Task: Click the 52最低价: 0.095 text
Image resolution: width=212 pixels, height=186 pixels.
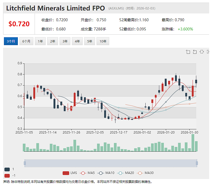Action: [133, 29]
